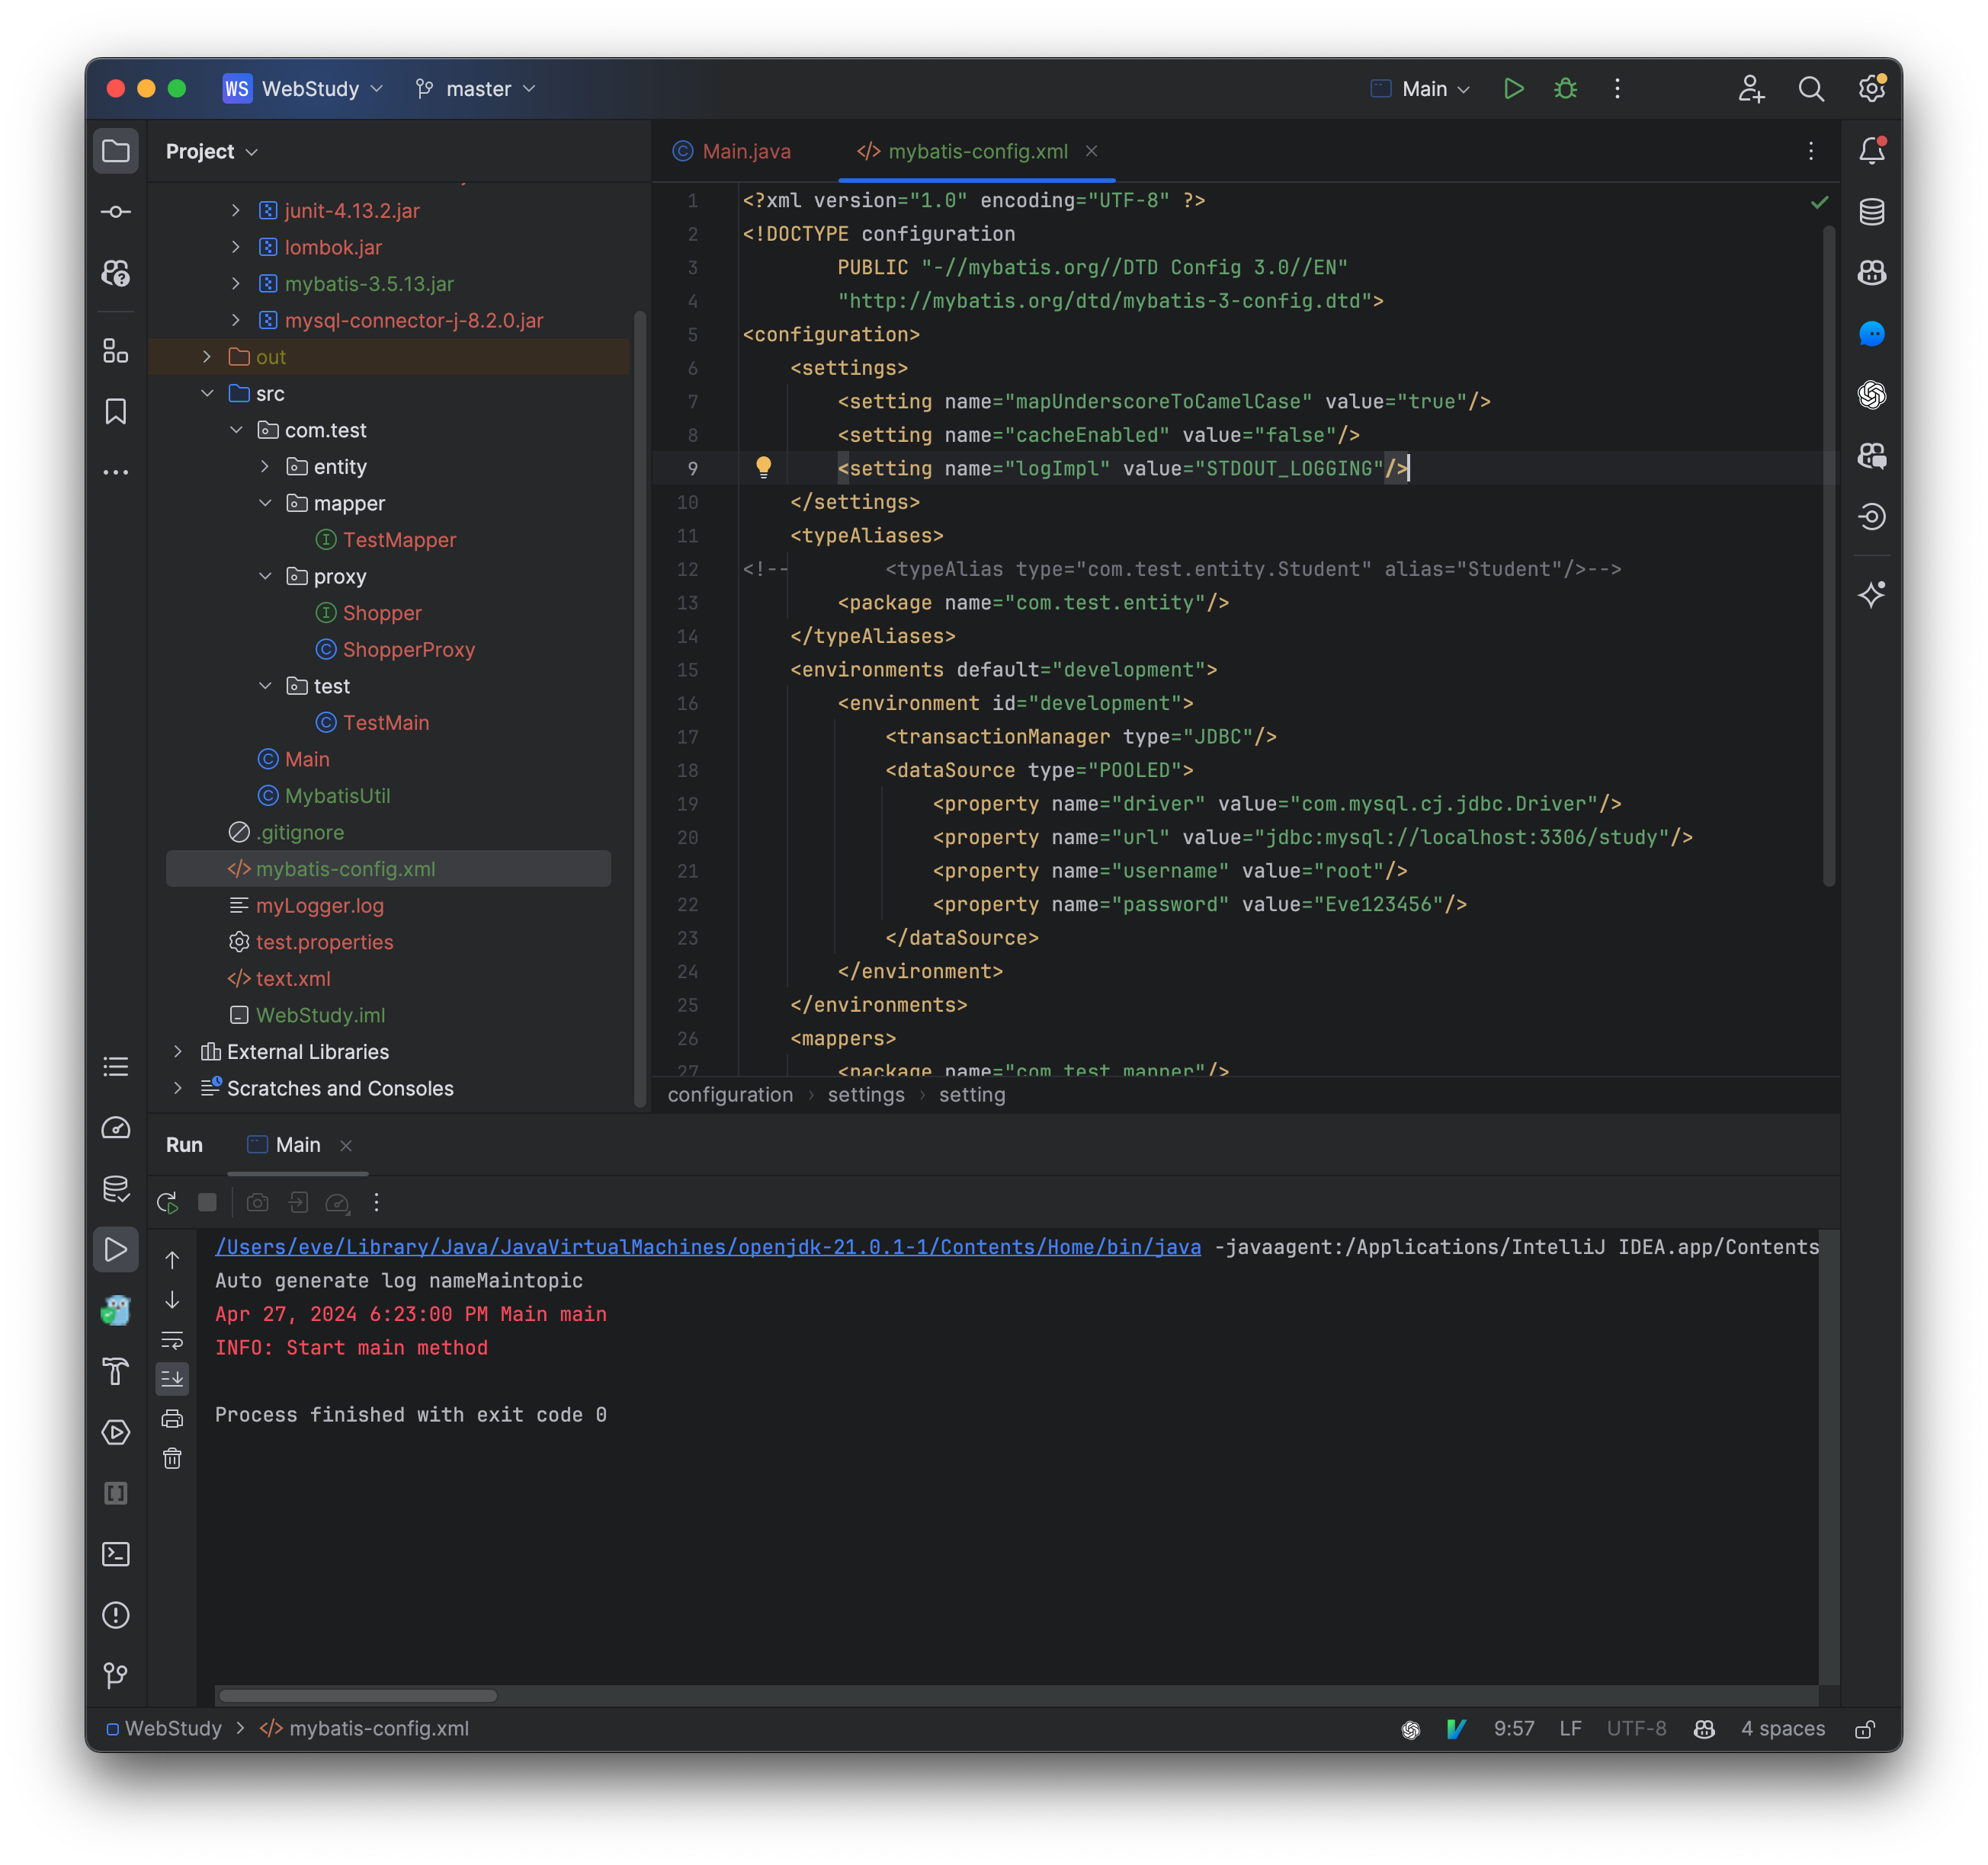Open the Structure tool window
The width and height of the screenshot is (1988, 1865).
point(116,350)
